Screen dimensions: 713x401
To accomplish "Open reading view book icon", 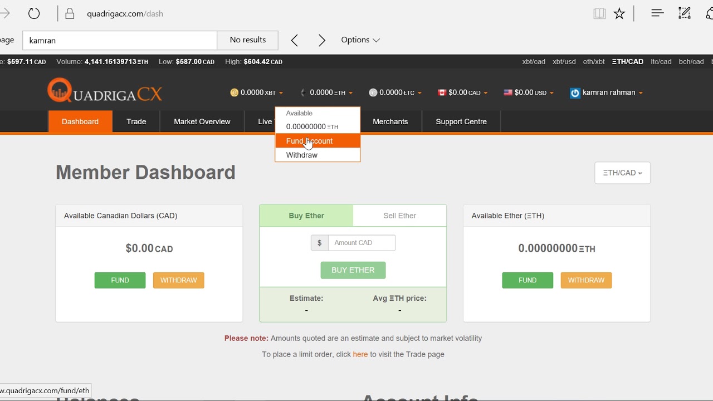I will click(599, 14).
